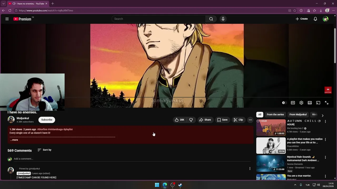Cast video using Play on TV
The image size is (337, 189).
[318, 103]
